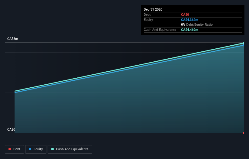Viewport: 249px width, 159px height.
Task: Click the teal Cash And Equivalents dot
Action: tap(52, 149)
